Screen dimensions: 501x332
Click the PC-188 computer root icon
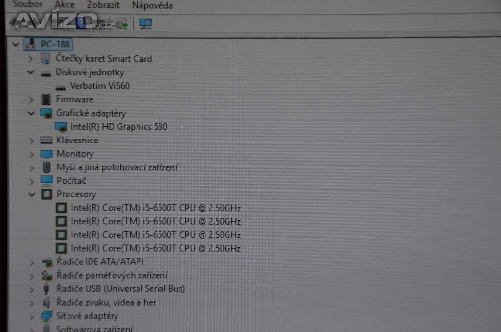[31, 44]
